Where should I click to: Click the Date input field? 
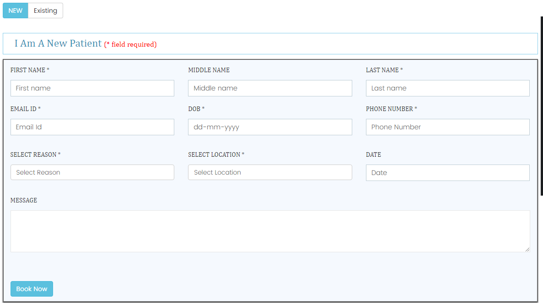(447, 173)
